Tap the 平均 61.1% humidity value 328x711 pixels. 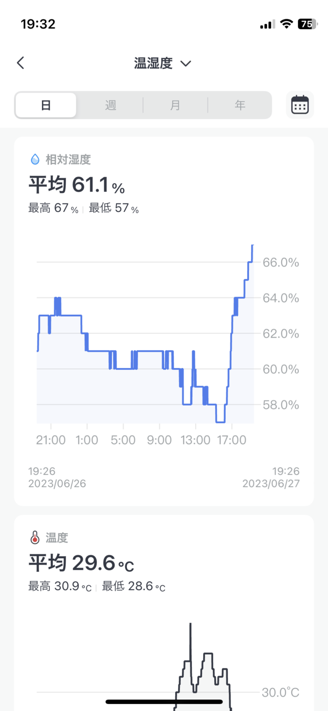tap(77, 186)
